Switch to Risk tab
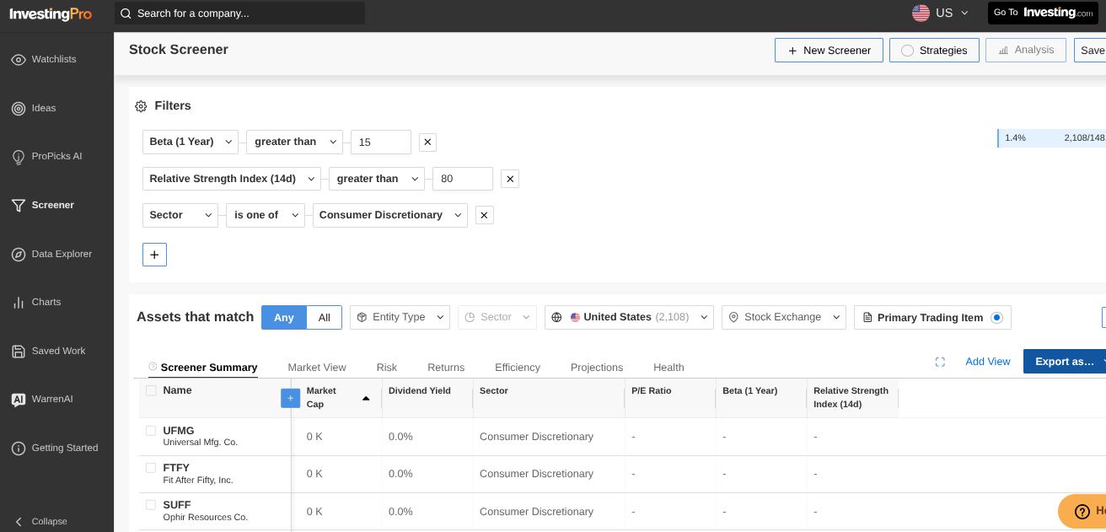1106x532 pixels. (x=387, y=368)
